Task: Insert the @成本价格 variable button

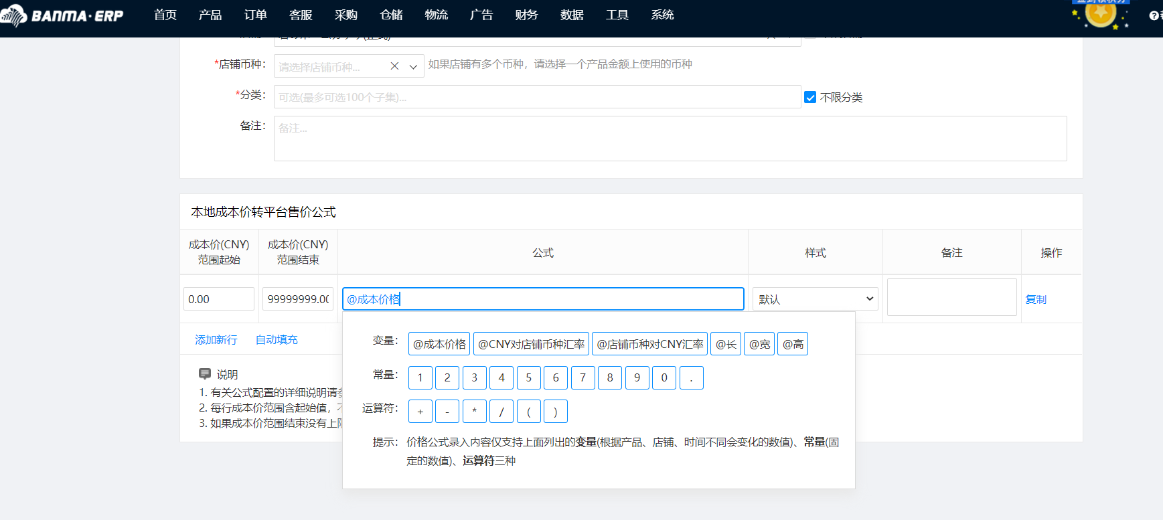Action: [439, 344]
